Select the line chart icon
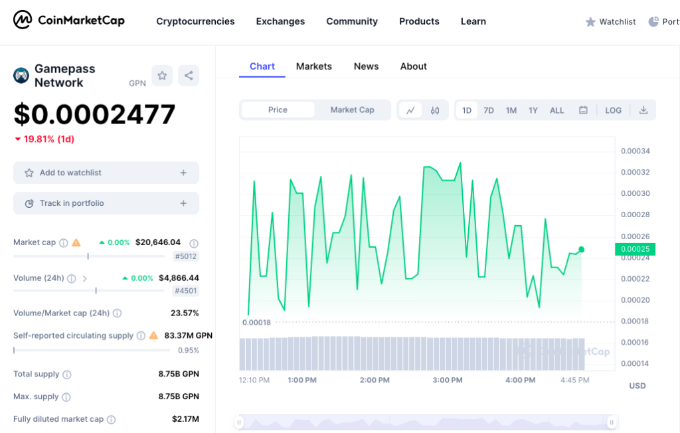Viewport: 680px width, 433px height. pyautogui.click(x=412, y=110)
